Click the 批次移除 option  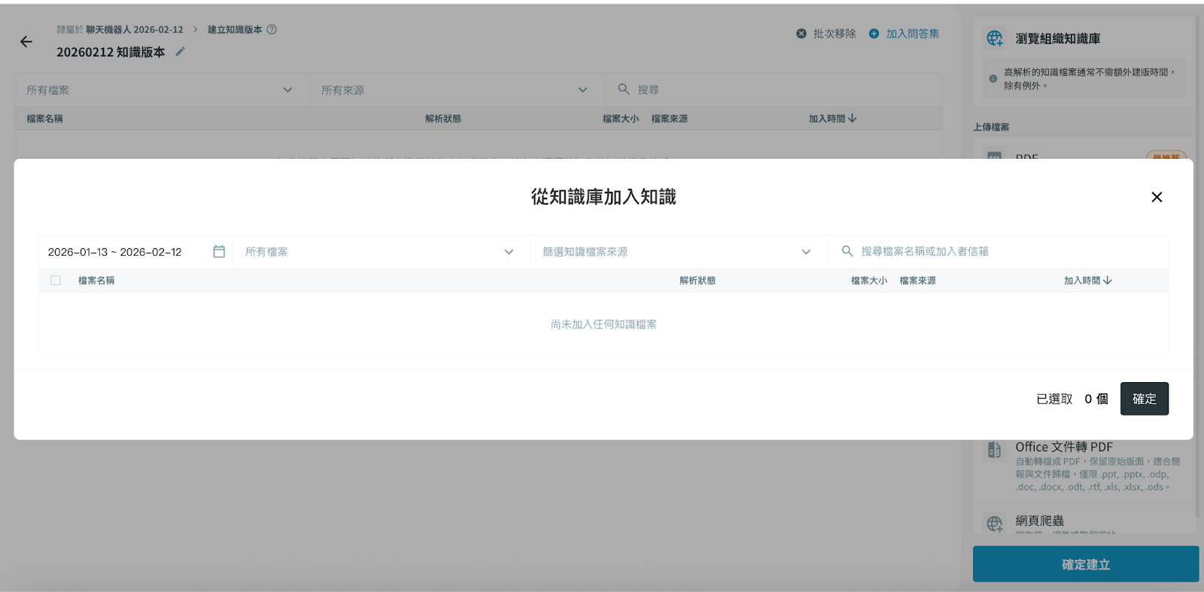tap(826, 34)
